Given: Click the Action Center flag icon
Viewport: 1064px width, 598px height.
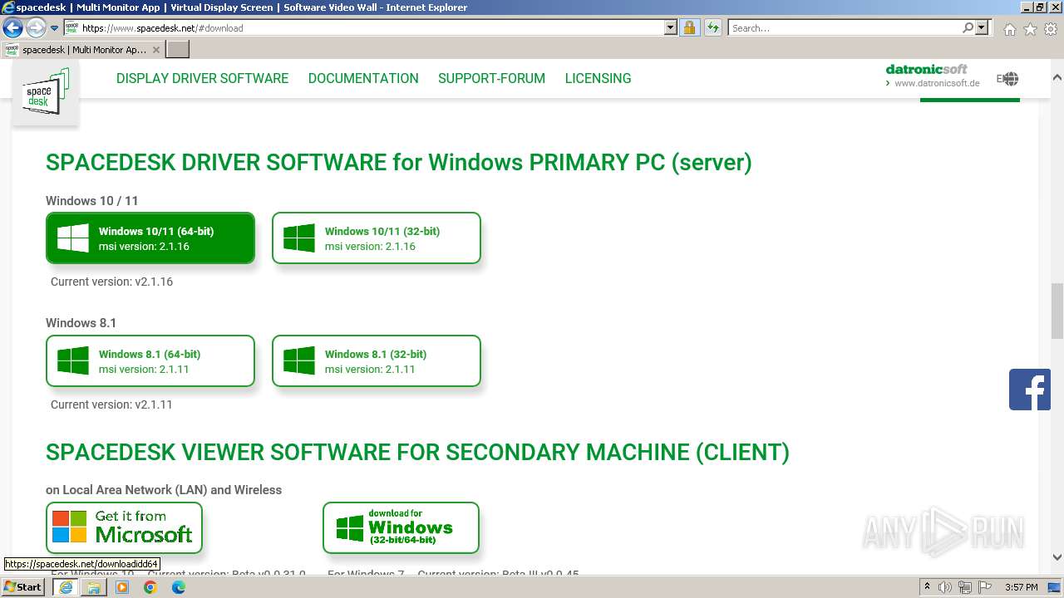Looking at the screenshot, I should click(985, 587).
